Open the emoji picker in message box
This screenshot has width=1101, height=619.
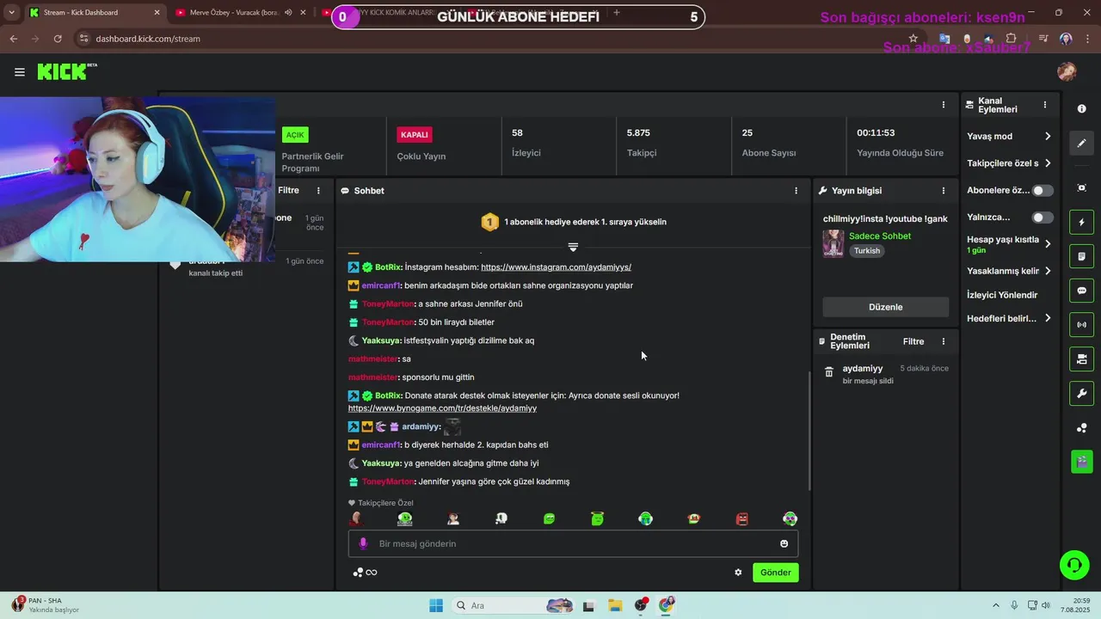[784, 543]
